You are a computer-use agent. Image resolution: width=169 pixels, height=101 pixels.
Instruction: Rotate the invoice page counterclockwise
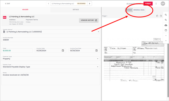(161, 16)
